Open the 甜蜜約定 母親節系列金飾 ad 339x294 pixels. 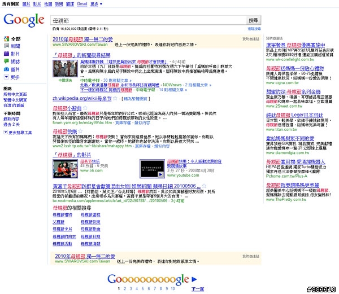293,92
